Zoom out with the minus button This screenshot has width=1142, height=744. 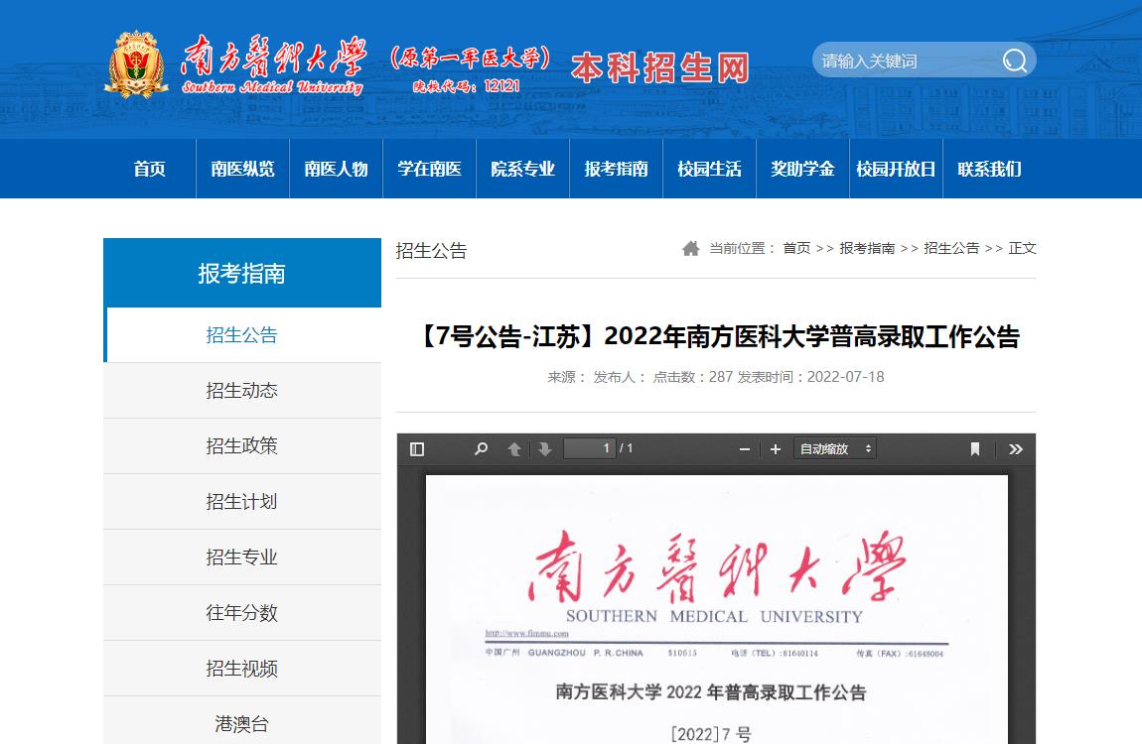[x=745, y=449]
